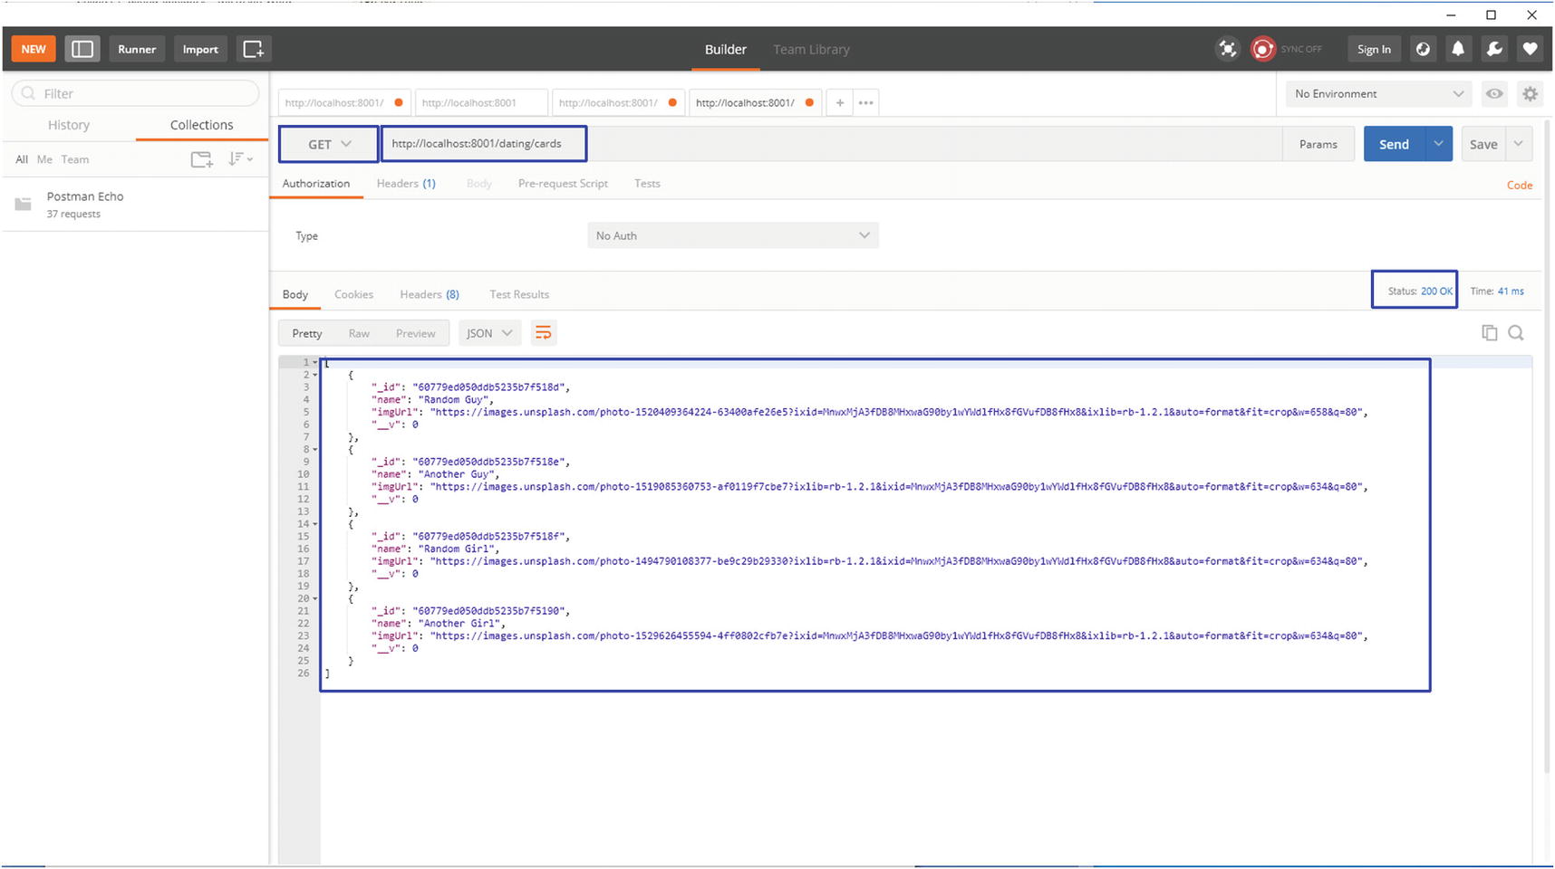This screenshot has height=869, width=1555.
Task: Create a new collection folder icon
Action: click(201, 159)
